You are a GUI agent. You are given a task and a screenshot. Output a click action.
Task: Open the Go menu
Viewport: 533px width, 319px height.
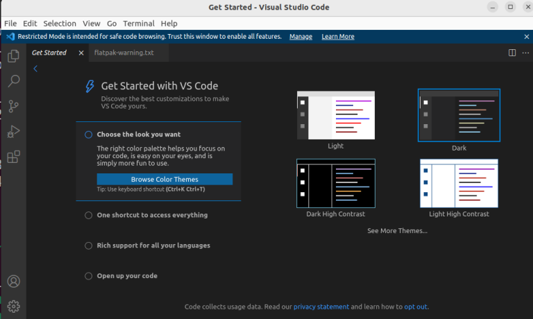click(x=112, y=24)
